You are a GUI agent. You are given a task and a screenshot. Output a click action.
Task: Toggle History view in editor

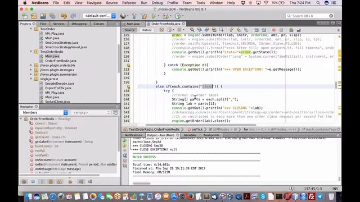(x=146, y=30)
